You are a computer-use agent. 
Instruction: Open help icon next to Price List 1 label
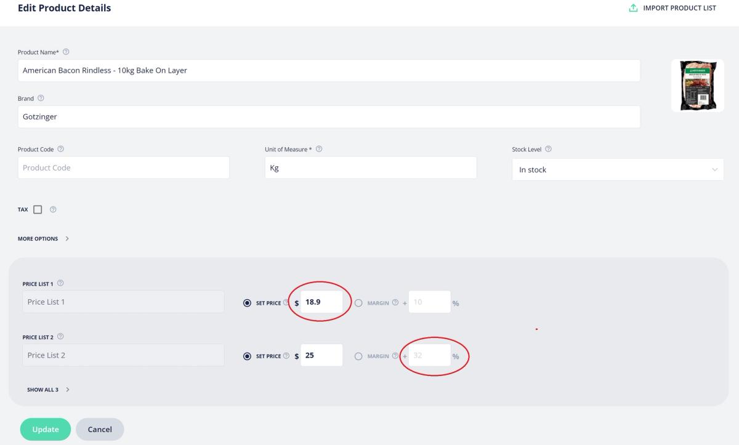point(60,283)
